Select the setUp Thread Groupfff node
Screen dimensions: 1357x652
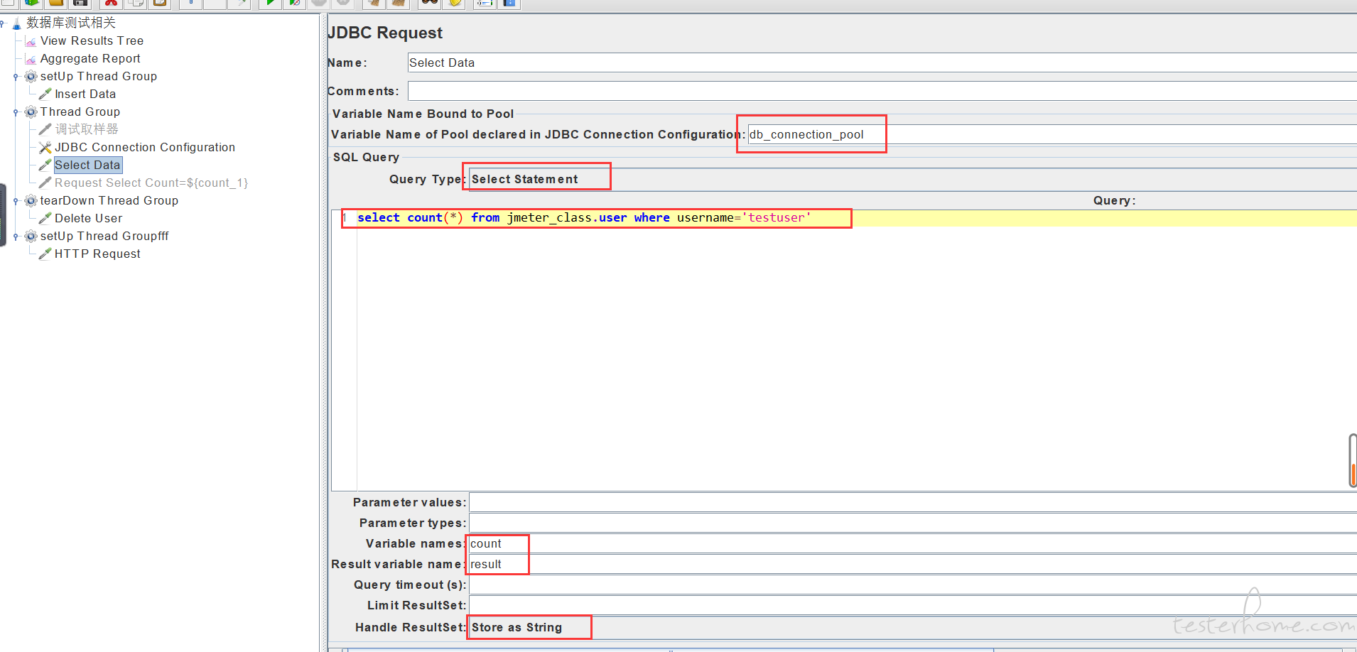104,236
